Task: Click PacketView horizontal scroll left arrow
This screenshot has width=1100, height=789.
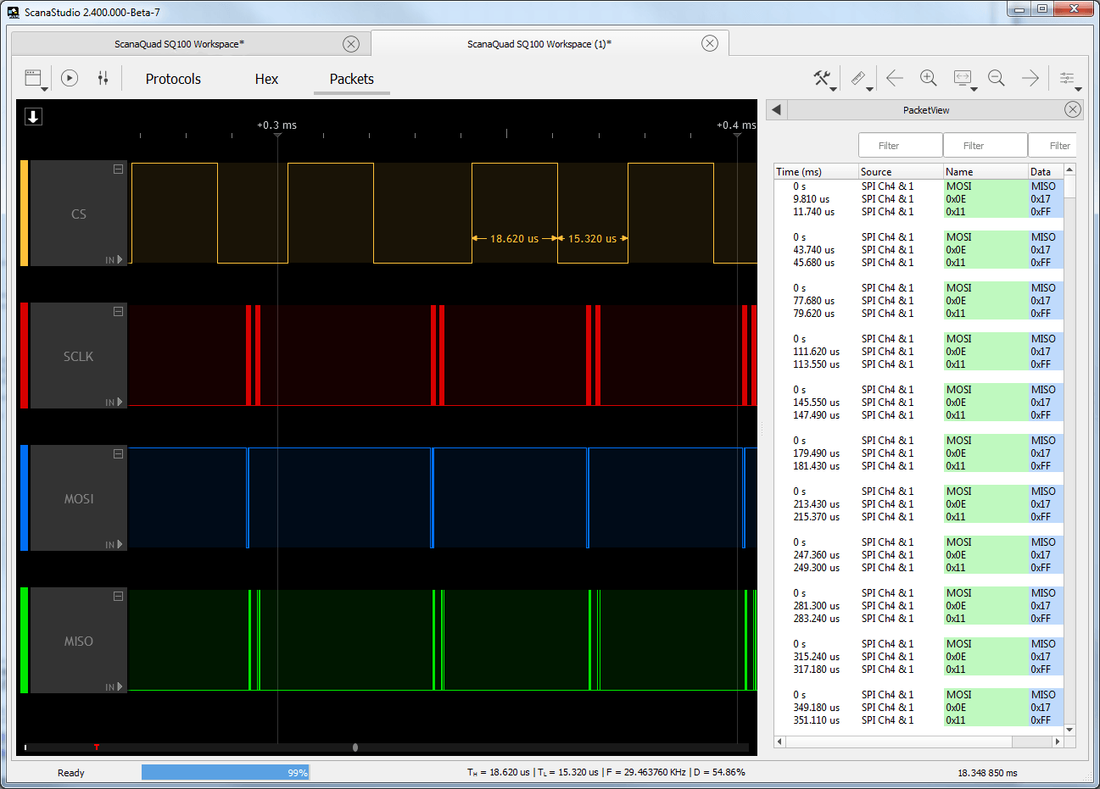Action: (779, 742)
